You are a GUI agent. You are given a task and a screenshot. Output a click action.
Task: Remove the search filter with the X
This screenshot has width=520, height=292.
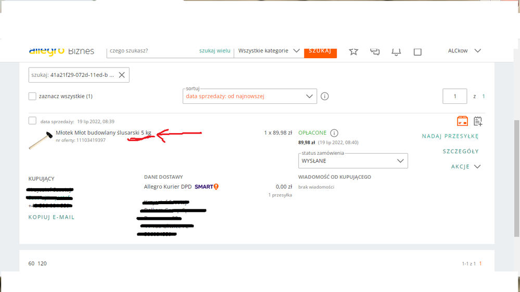pos(122,75)
